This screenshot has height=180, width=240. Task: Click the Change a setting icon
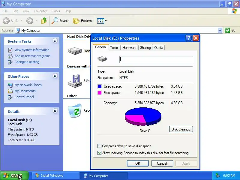(x=10, y=62)
